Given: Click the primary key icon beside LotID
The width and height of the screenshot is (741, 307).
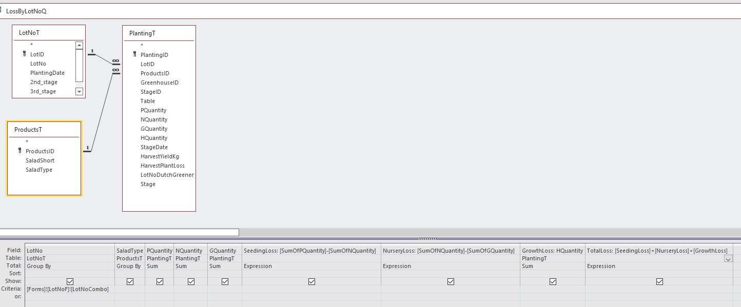Looking at the screenshot, I should 24,54.
